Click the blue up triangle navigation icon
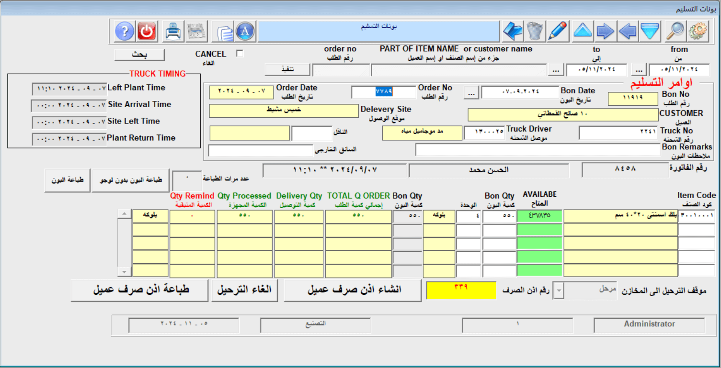Image resolution: width=721 pixels, height=368 pixels. (583, 32)
